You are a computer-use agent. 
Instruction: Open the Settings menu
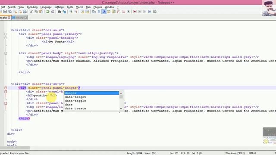pos(59,7)
